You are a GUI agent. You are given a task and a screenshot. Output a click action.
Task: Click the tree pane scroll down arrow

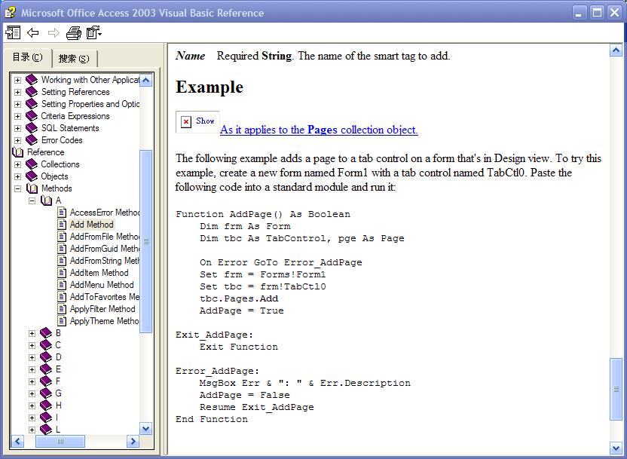pos(146,429)
